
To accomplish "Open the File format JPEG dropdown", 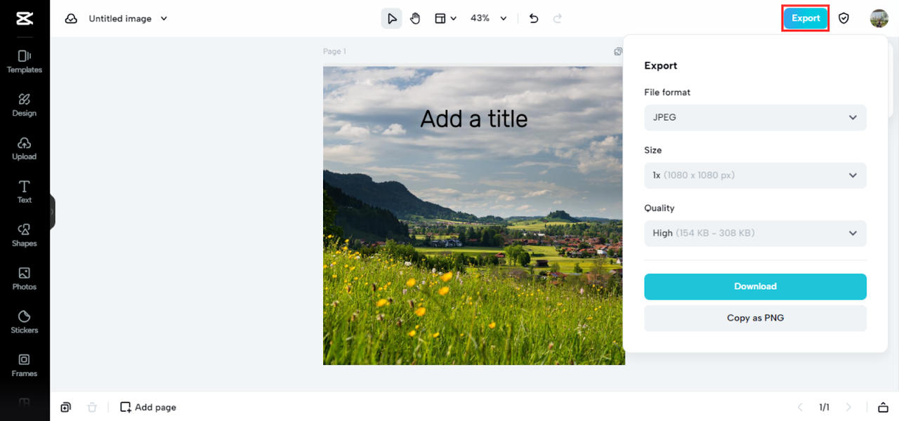I will pos(756,117).
